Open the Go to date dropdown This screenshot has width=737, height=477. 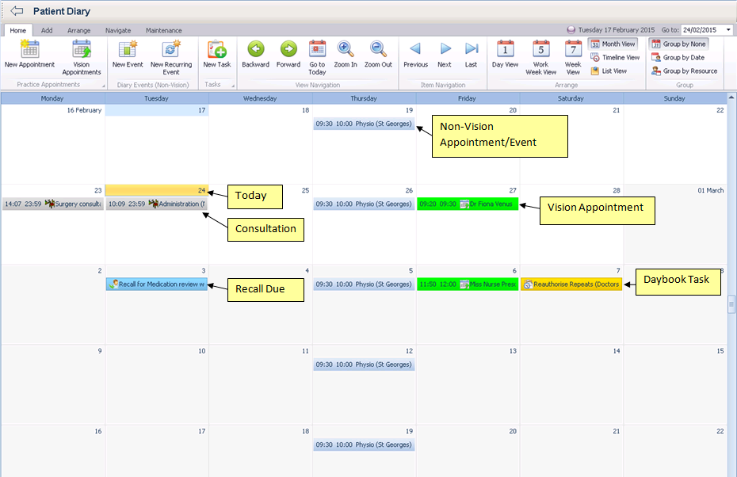[x=728, y=30]
